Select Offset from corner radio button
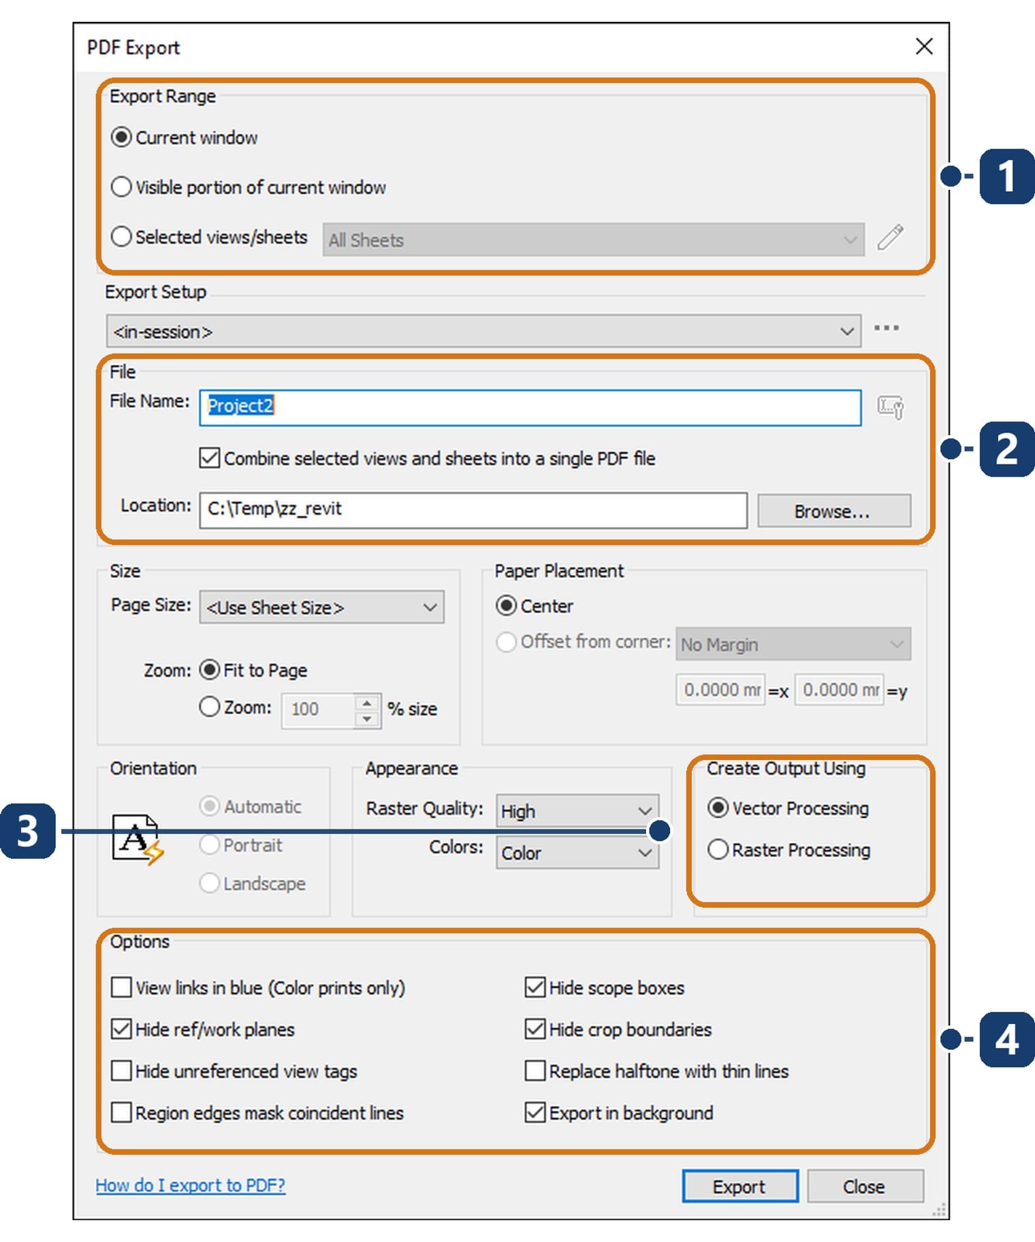The width and height of the screenshot is (1035, 1242). tap(506, 641)
